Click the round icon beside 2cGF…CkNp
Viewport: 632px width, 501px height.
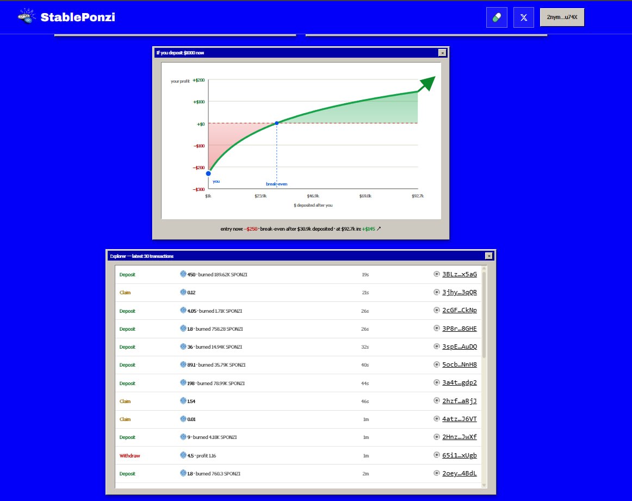tap(437, 310)
